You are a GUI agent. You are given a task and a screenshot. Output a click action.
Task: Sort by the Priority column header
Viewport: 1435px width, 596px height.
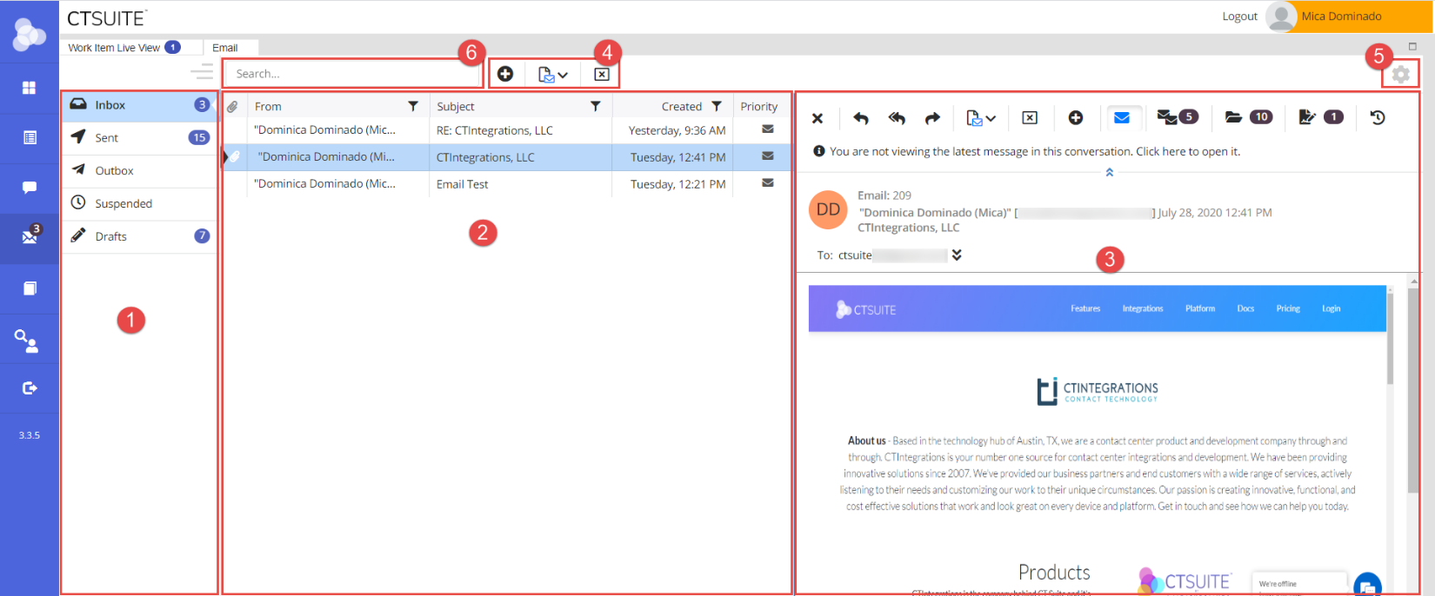[759, 106]
